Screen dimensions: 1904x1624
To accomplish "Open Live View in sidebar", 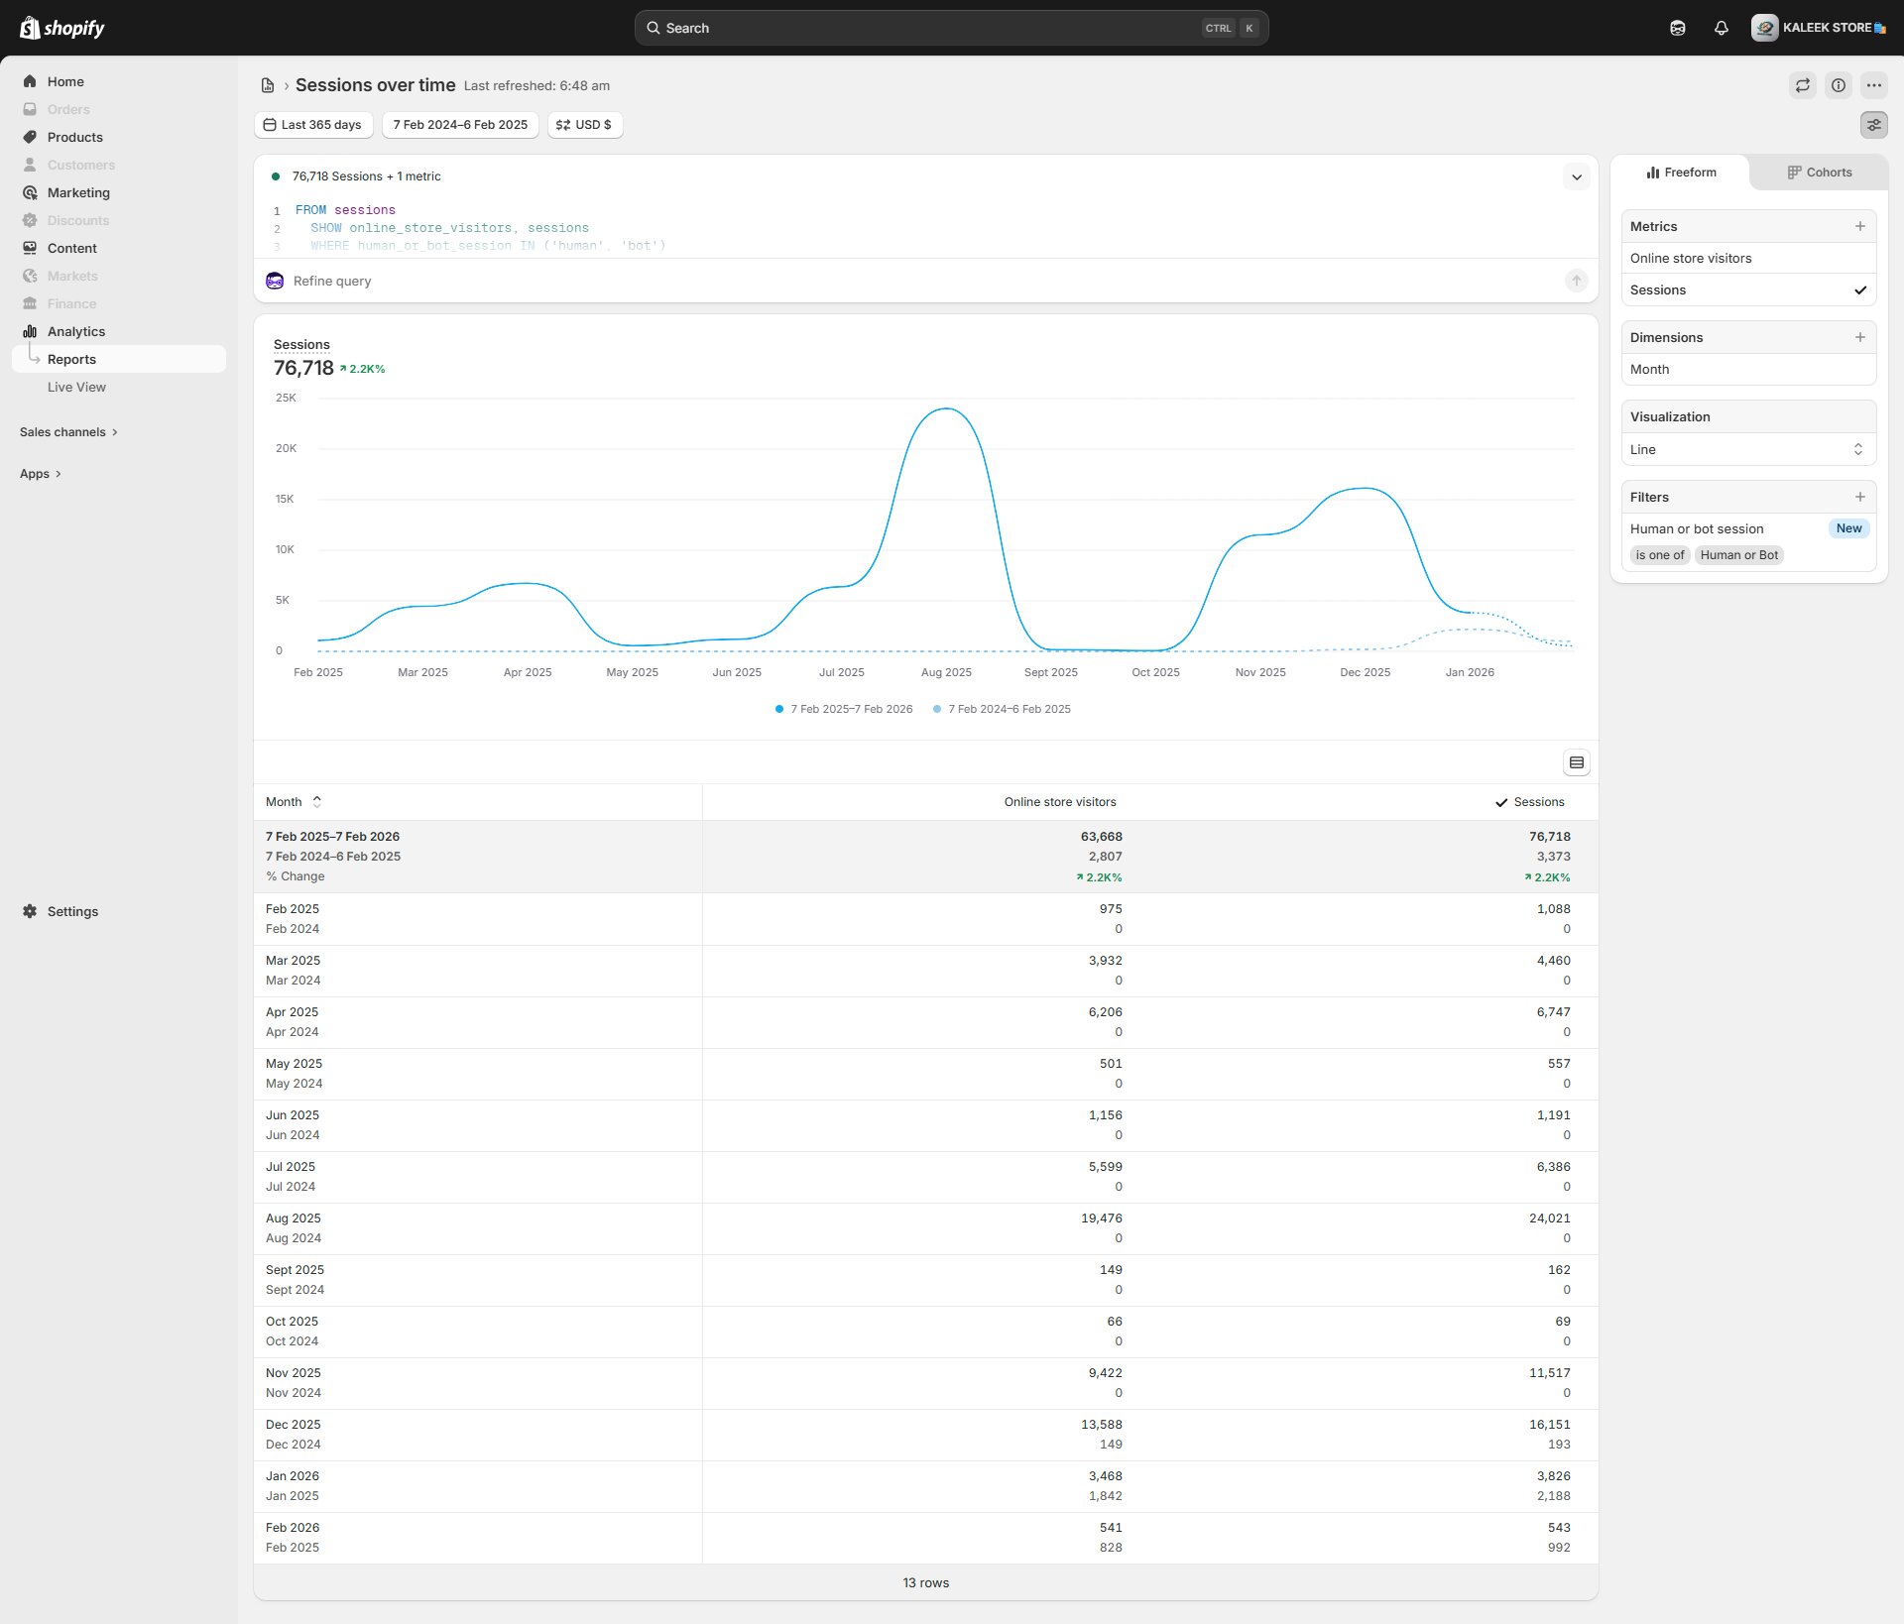I will coord(76,387).
